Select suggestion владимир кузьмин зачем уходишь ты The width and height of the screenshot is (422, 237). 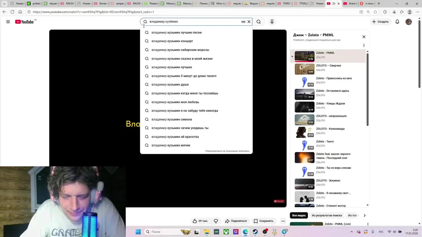point(196,128)
